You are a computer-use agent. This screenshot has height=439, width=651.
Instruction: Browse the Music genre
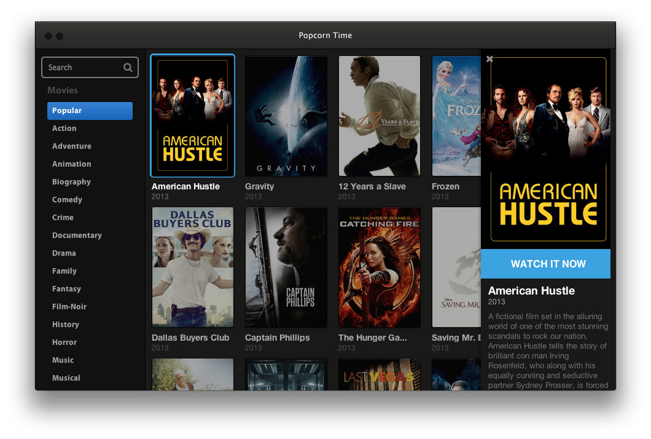coord(63,360)
